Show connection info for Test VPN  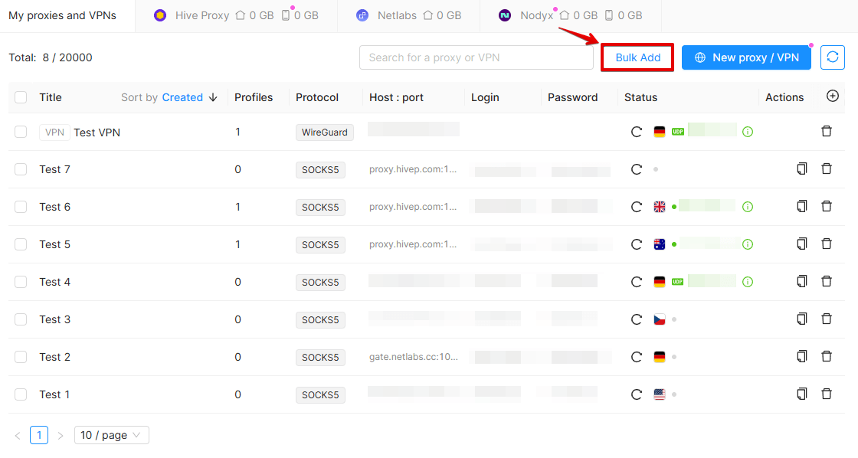point(748,132)
